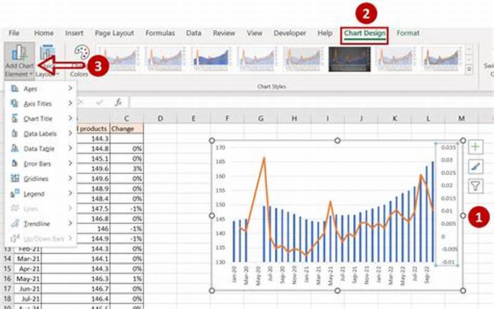This screenshot has height=309, width=494.
Task: Select column D header
Action: [161, 118]
